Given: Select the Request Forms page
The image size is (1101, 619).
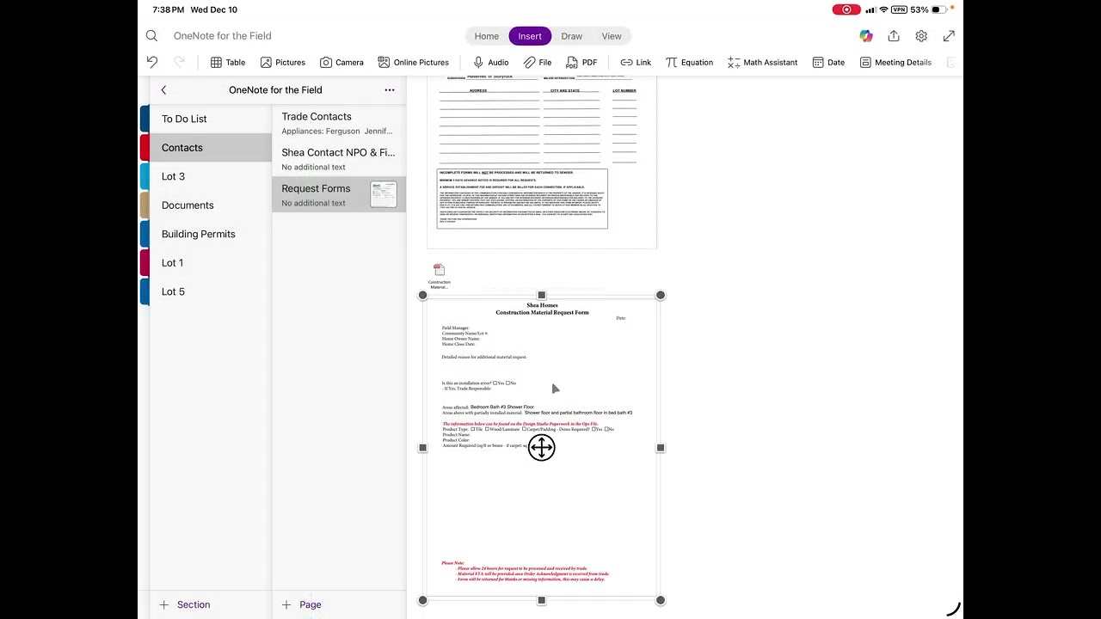Looking at the screenshot, I should click(339, 195).
